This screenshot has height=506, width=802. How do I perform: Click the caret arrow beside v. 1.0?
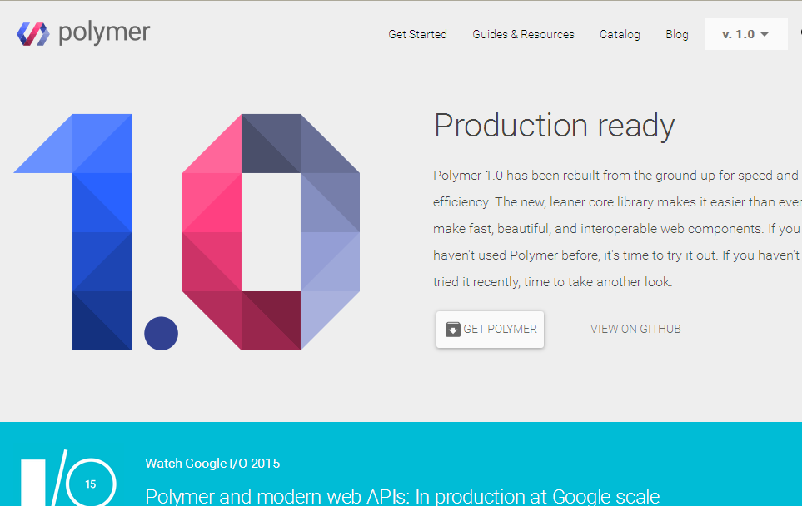pos(765,35)
